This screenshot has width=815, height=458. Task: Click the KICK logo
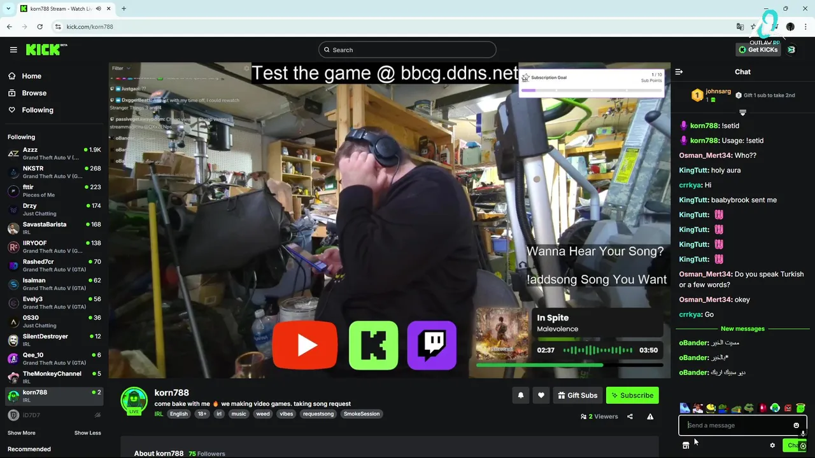(46, 50)
